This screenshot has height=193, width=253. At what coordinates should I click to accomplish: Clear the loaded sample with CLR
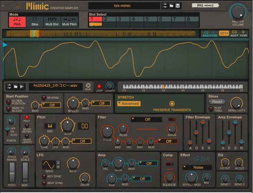[x=88, y=87]
